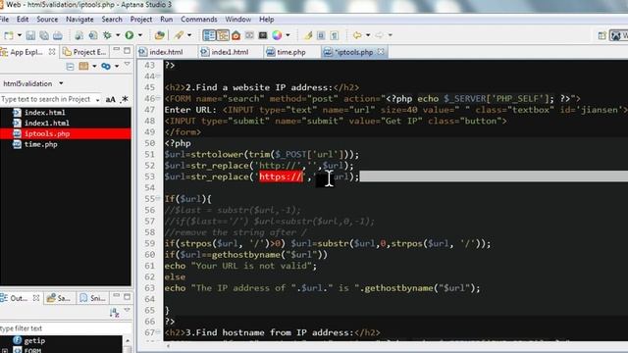
Task: Click the Sort icon in Outline panel
Action: (x=114, y=313)
